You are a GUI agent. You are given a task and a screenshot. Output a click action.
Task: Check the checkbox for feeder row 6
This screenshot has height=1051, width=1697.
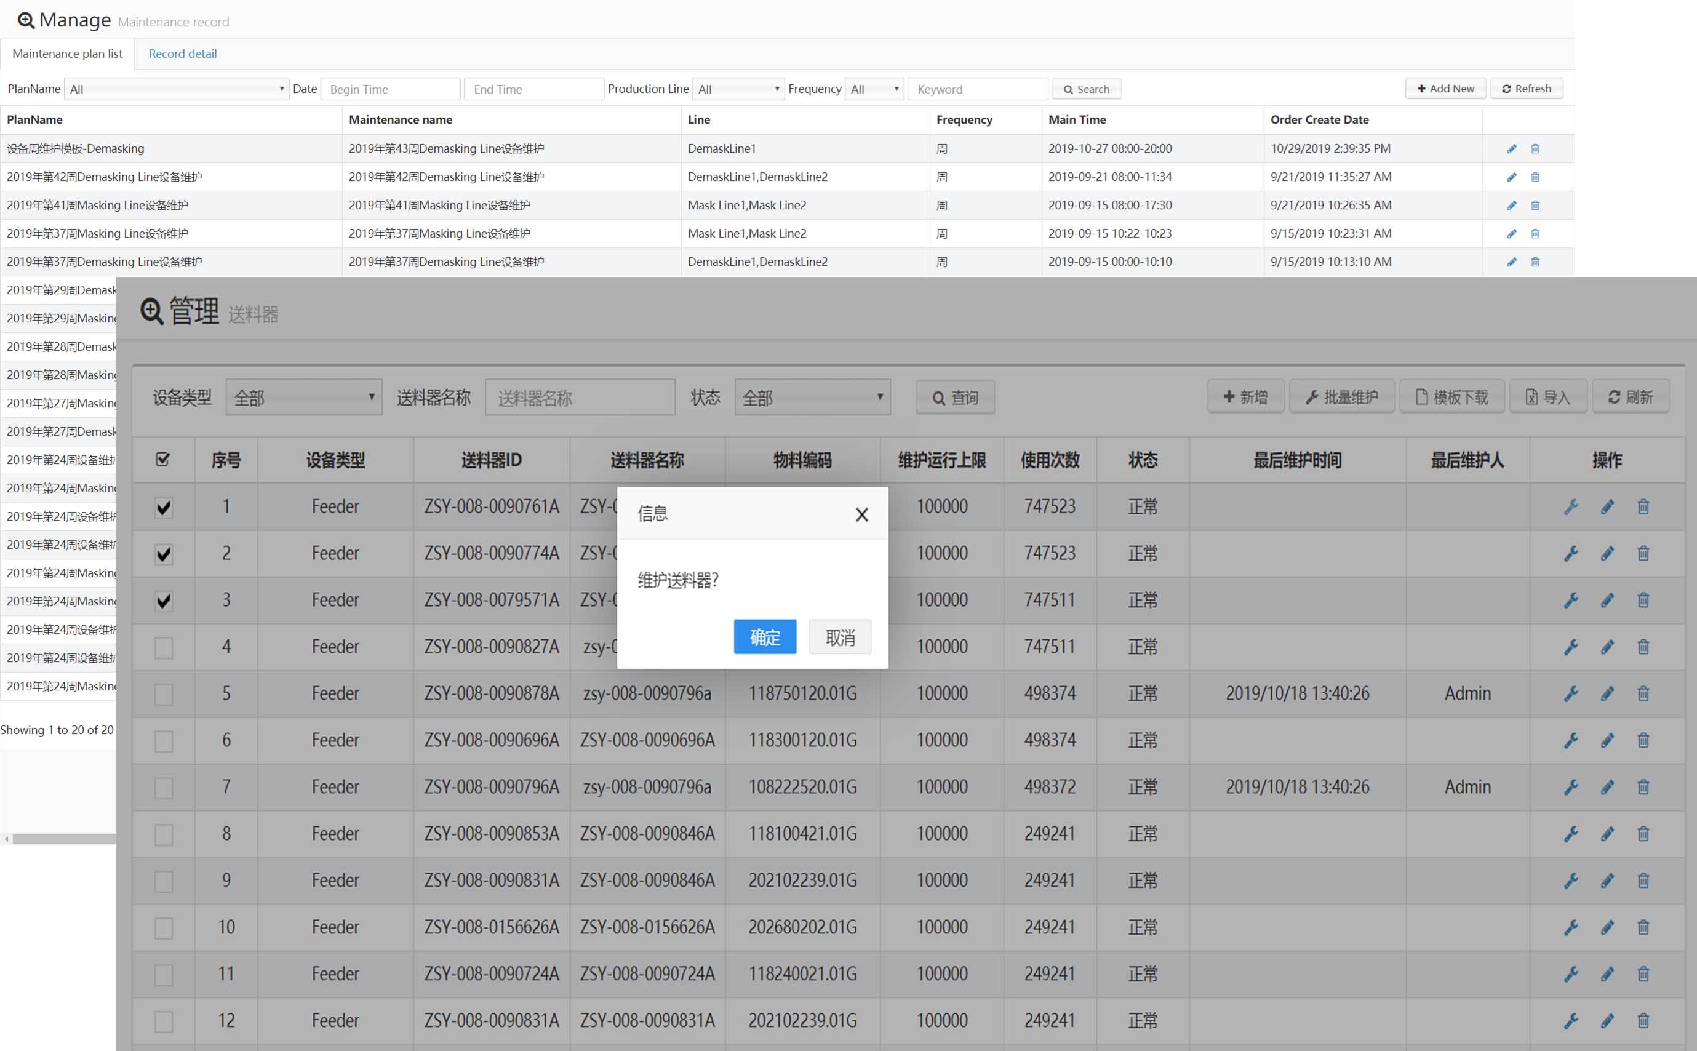tap(163, 741)
